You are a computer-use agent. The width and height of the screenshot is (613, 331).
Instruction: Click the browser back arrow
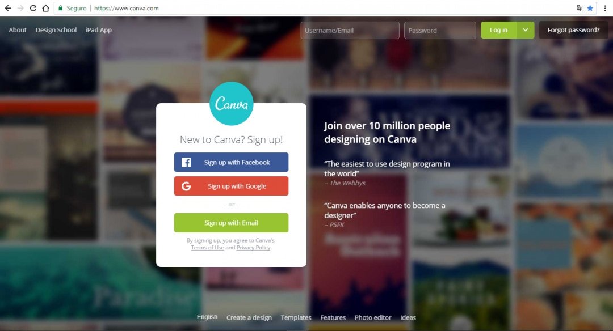pos(8,8)
